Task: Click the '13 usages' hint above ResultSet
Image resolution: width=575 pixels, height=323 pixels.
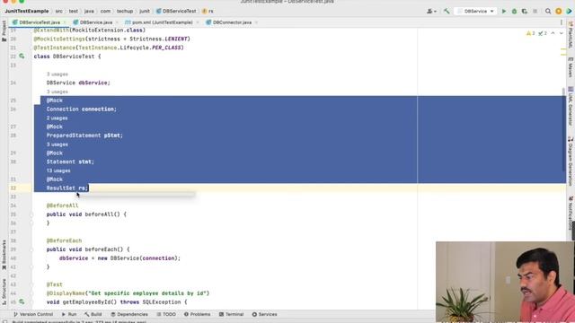Action: [58, 170]
